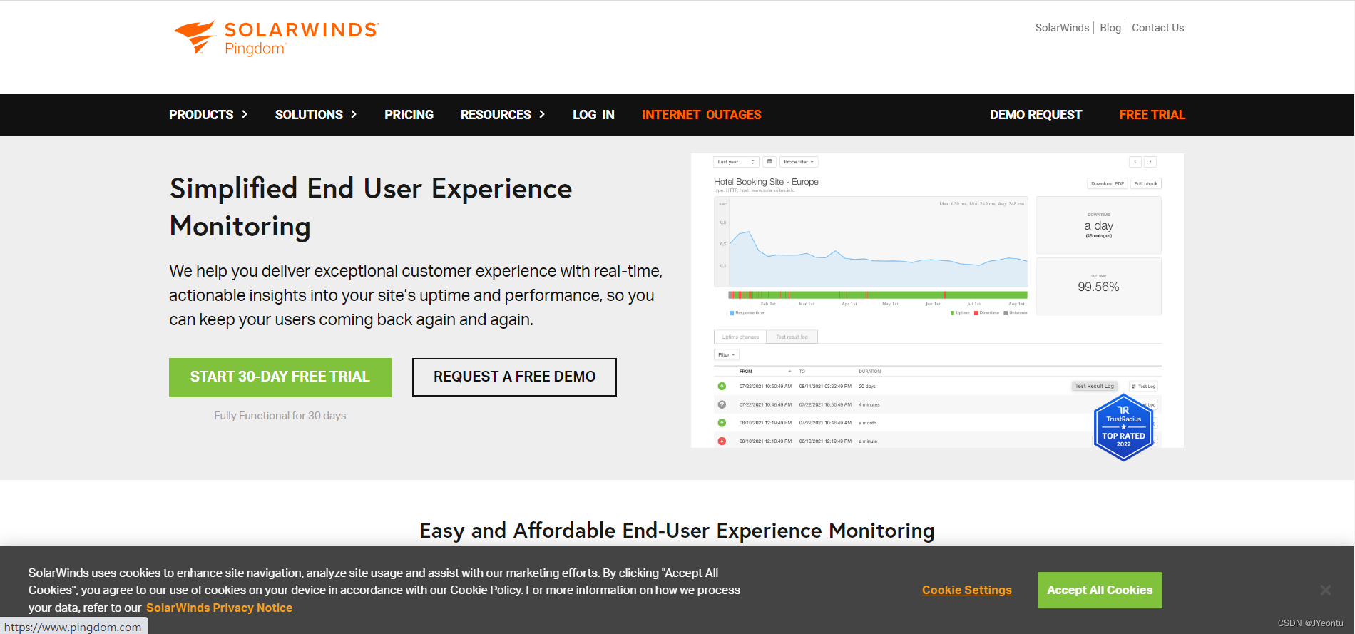Open the Resources dropdown menu
The height and width of the screenshot is (634, 1355).
pos(502,115)
